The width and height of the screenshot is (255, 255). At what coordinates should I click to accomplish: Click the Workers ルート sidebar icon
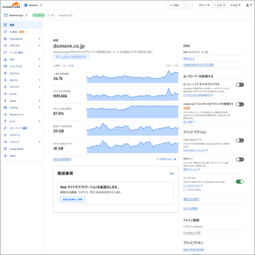[x=4, y=114]
